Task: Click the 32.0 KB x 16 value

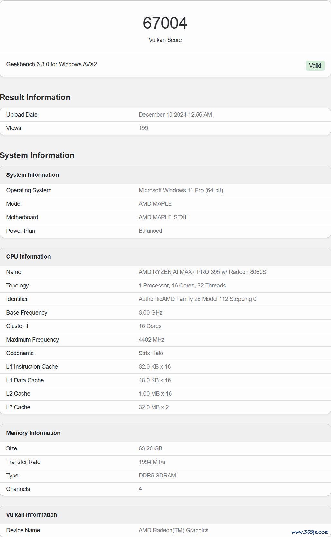Action: tap(155, 367)
